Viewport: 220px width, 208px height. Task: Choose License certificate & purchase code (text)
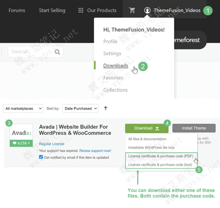click(160, 165)
